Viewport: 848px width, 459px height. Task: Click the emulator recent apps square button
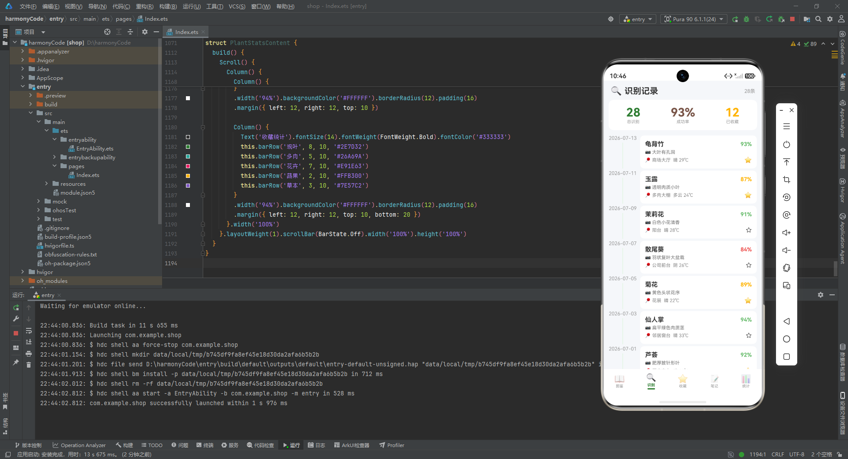(x=787, y=357)
